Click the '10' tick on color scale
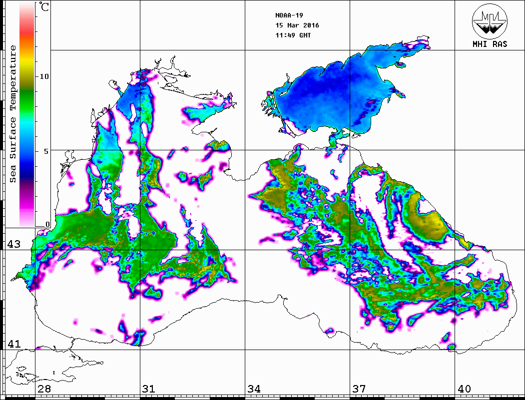The image size is (525, 400). point(44,76)
